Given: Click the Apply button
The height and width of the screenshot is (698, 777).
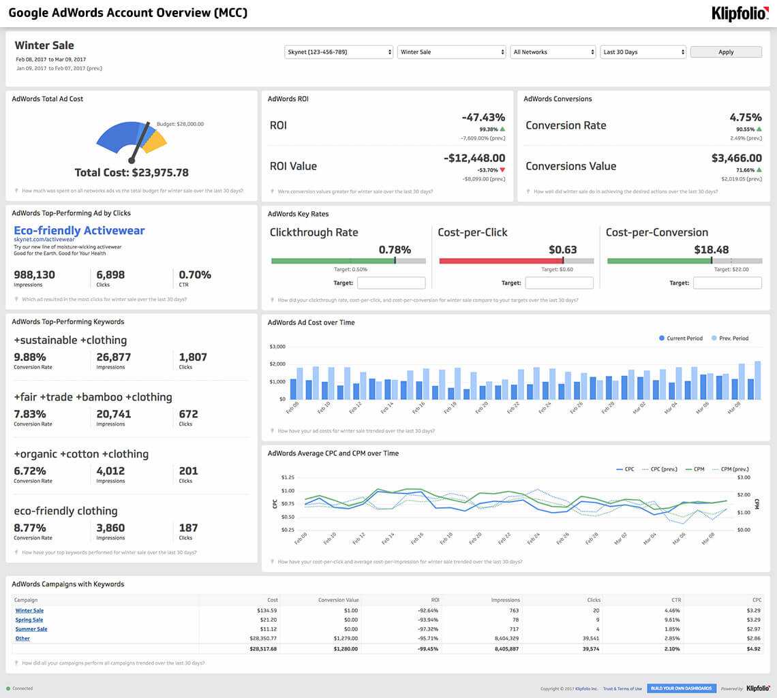Looking at the screenshot, I should point(726,52).
